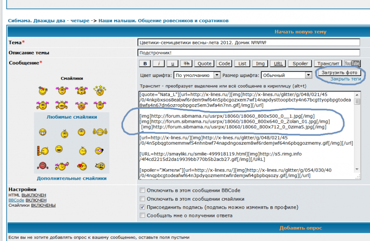Insert the smiley with stars overhead

pos(100,90)
